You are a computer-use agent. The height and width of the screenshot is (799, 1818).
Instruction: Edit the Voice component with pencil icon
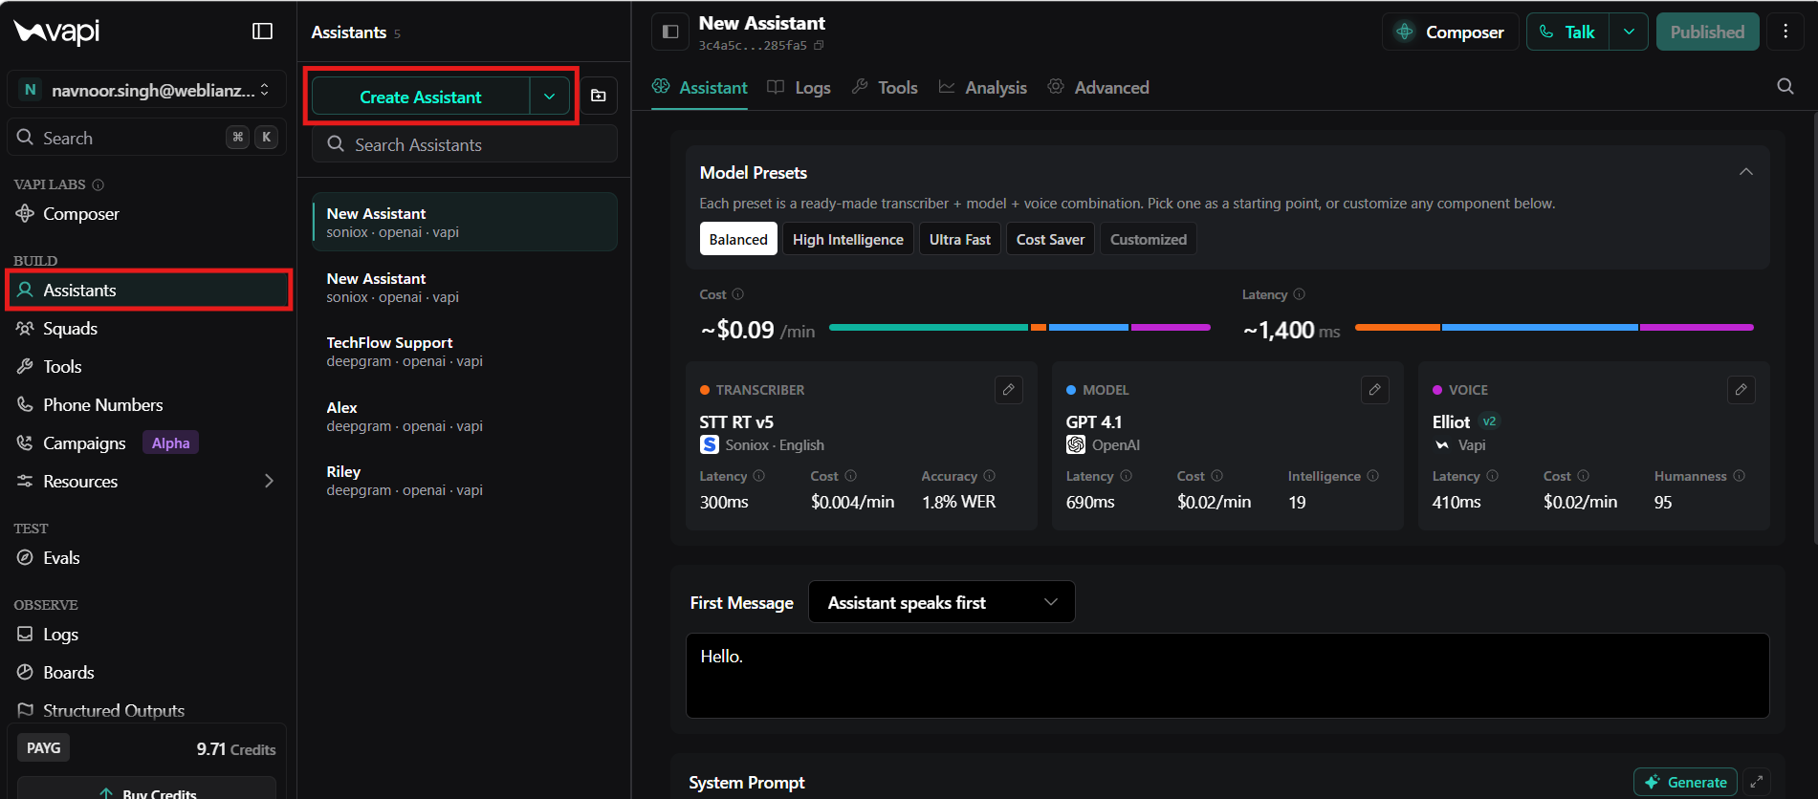point(1741,390)
